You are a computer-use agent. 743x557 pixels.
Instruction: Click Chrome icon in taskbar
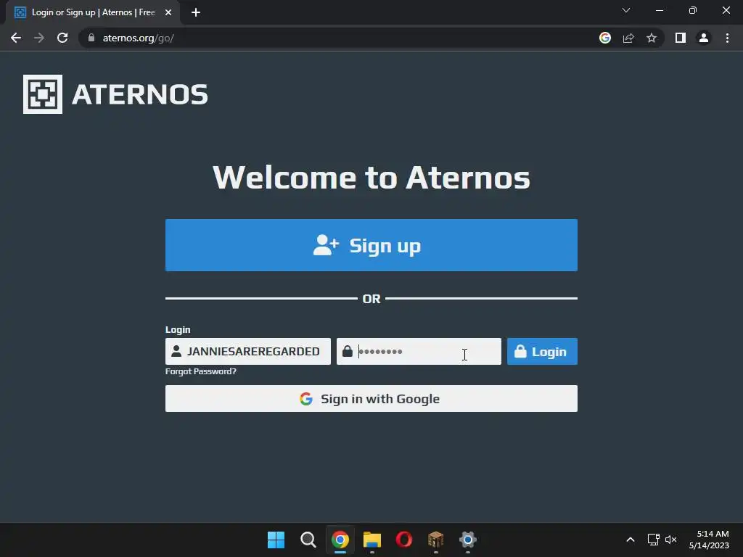click(x=340, y=540)
